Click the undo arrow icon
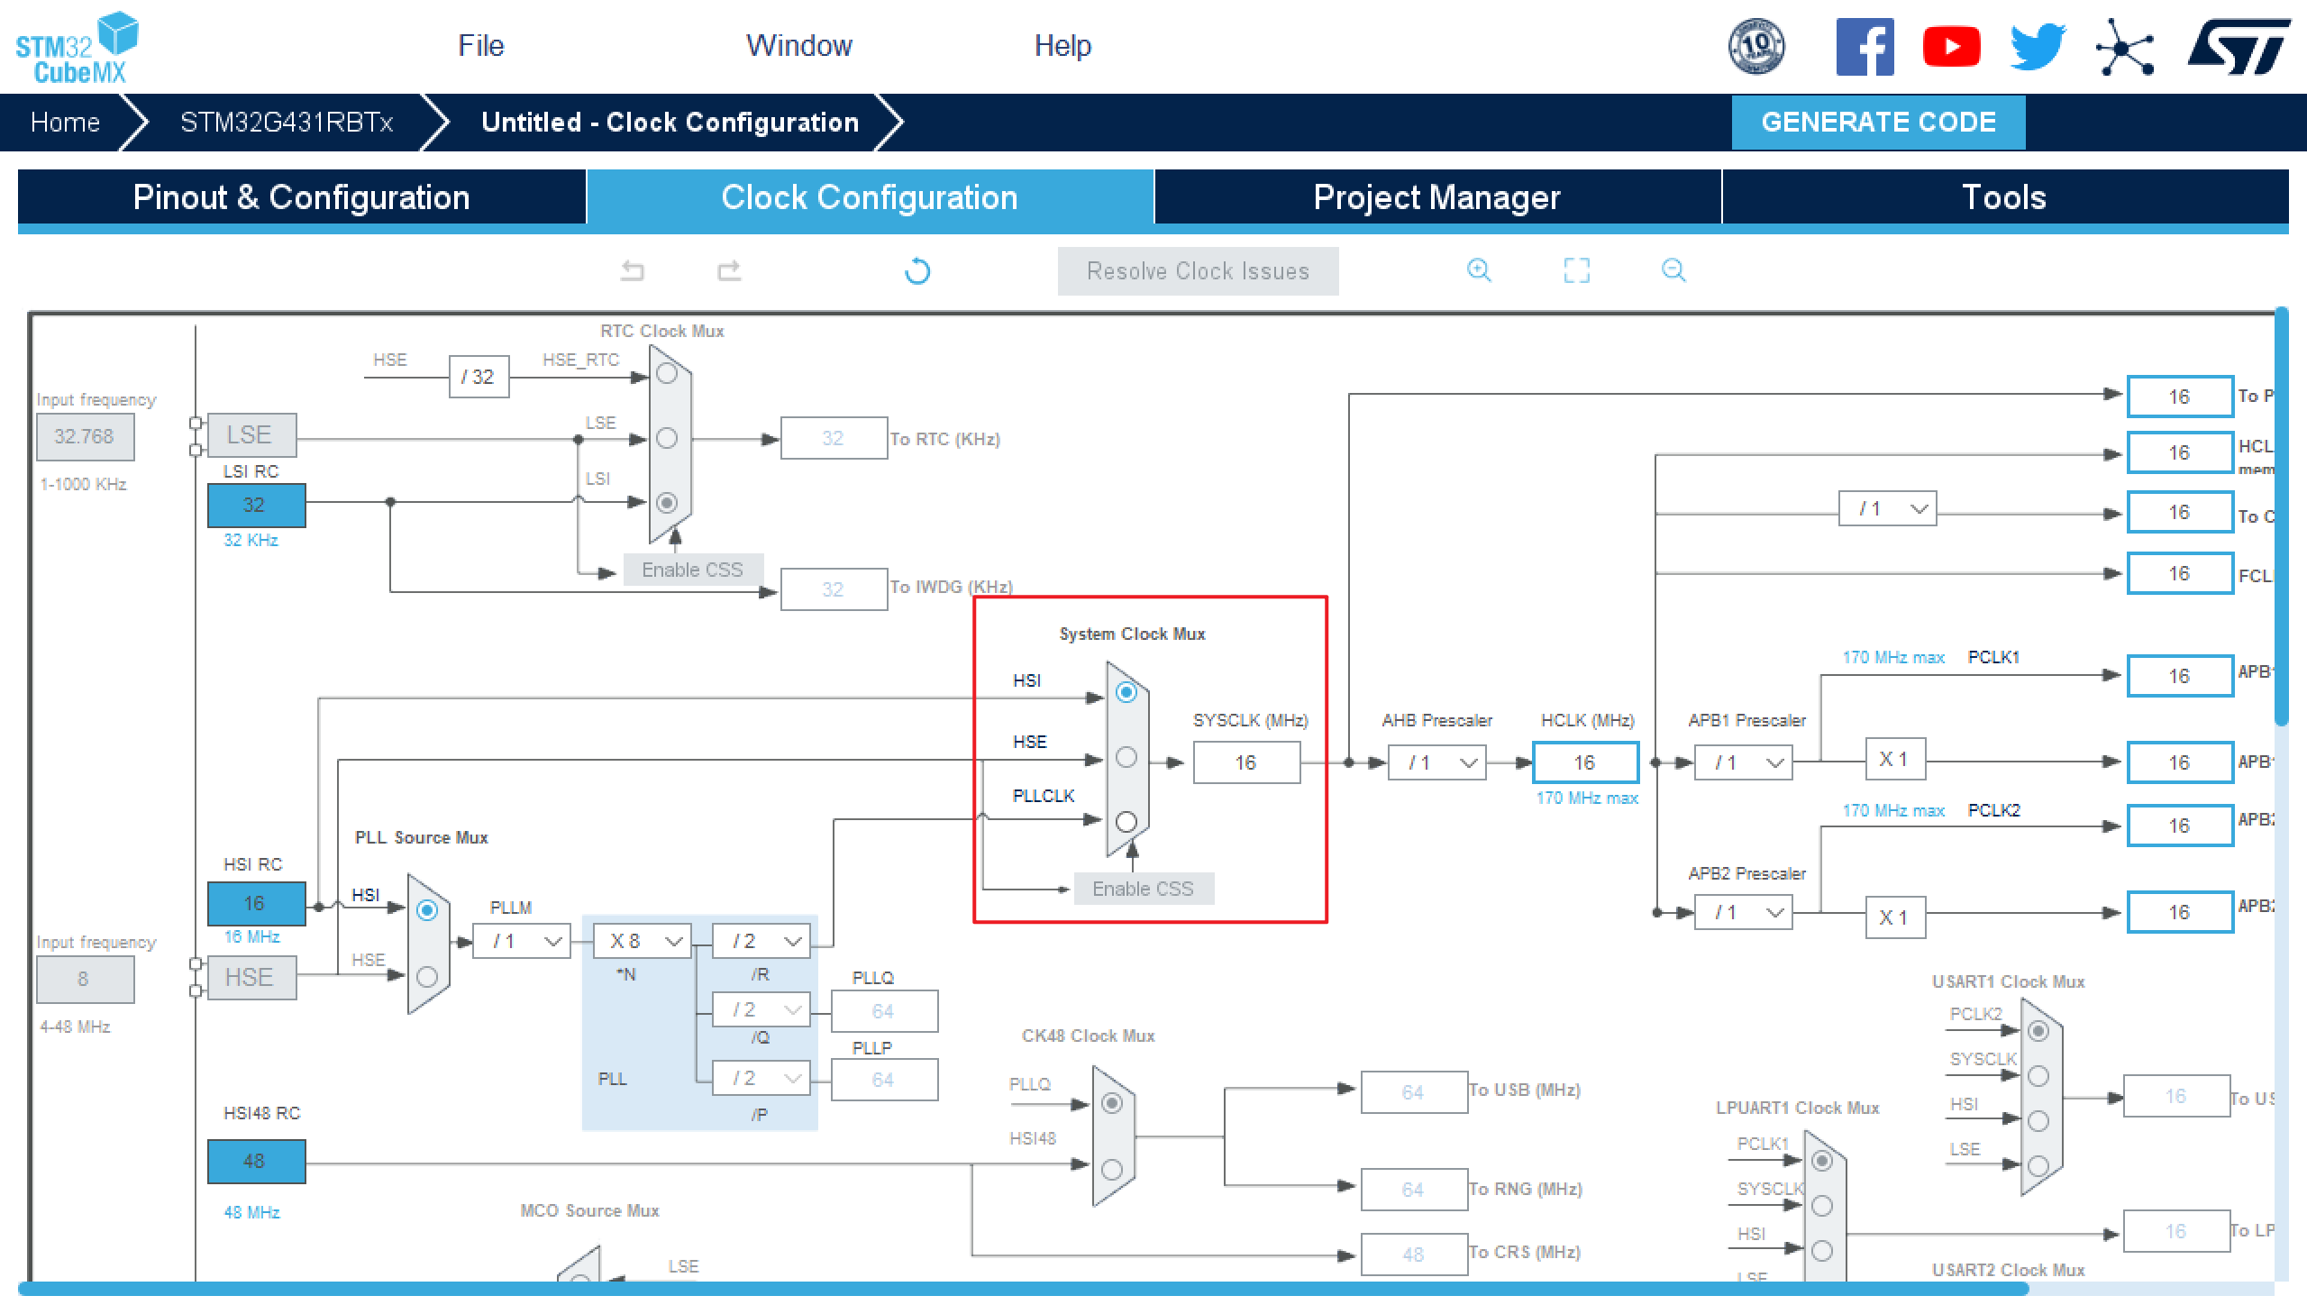Viewport: 2307px width, 1314px height. click(x=634, y=271)
